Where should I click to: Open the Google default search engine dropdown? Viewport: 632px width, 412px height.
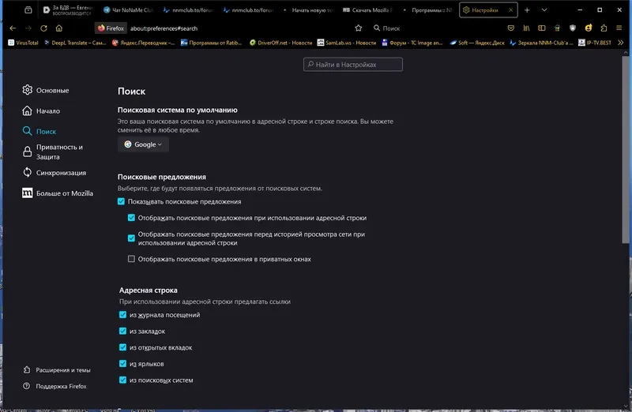[x=143, y=144]
